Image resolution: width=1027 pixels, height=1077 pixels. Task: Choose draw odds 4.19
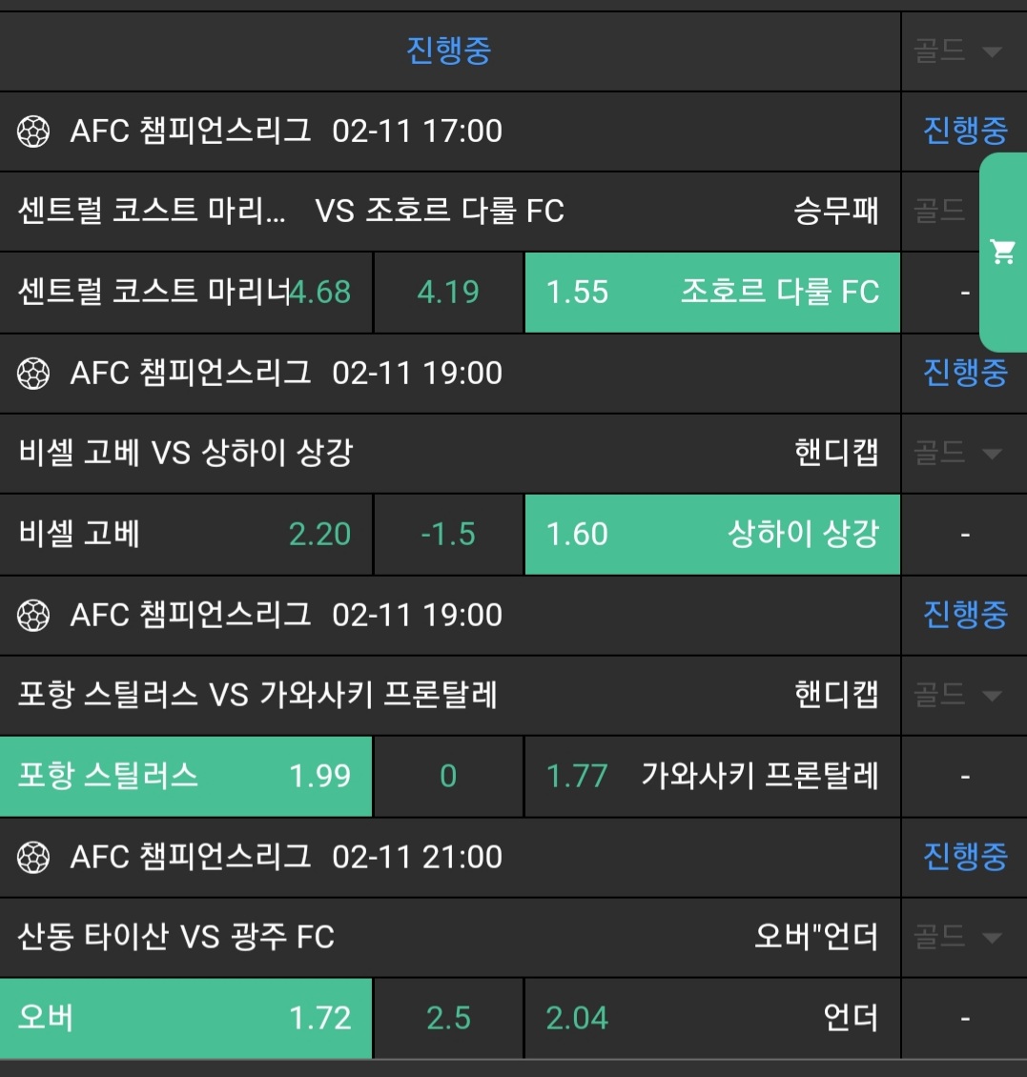pyautogui.click(x=448, y=293)
